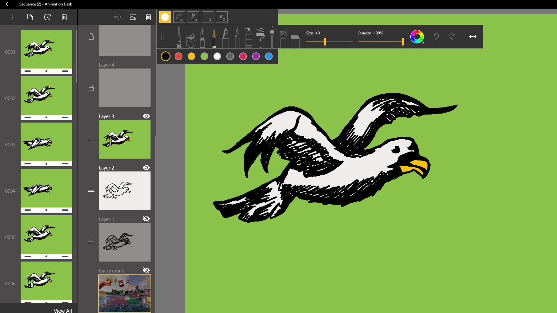The image size is (557, 313).
Task: Pick the red color swatch
Action: point(179,56)
